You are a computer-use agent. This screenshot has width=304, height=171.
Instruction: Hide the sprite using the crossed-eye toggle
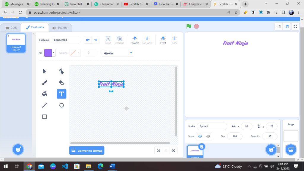click(208, 136)
